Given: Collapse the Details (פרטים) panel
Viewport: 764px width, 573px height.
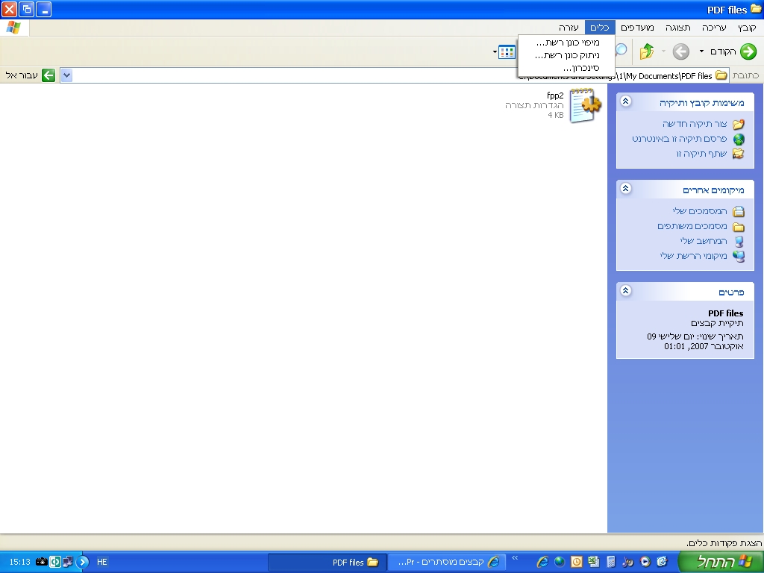Looking at the screenshot, I should click(626, 291).
